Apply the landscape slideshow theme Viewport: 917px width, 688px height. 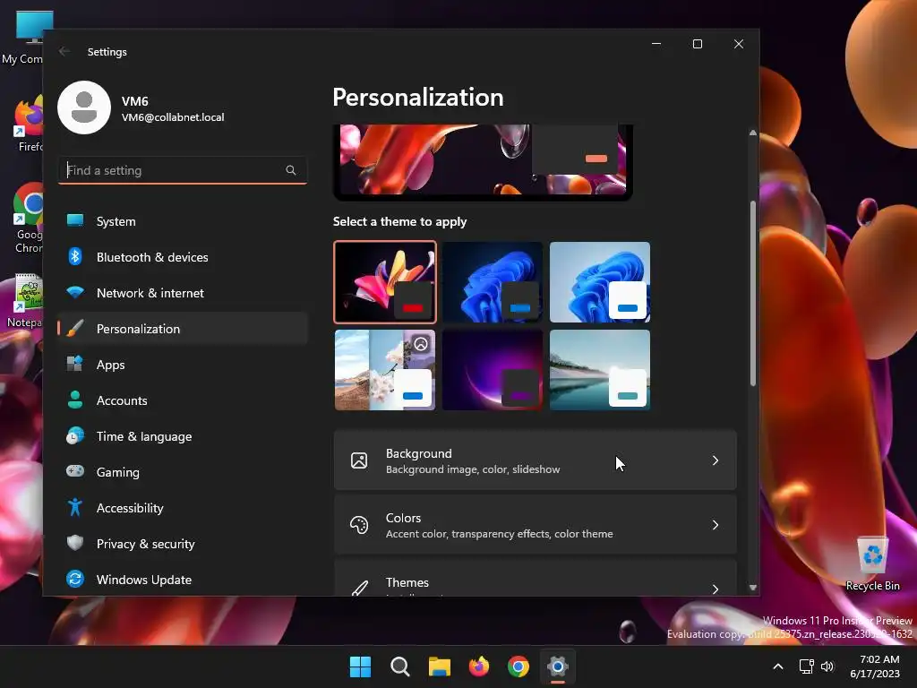[385, 370]
